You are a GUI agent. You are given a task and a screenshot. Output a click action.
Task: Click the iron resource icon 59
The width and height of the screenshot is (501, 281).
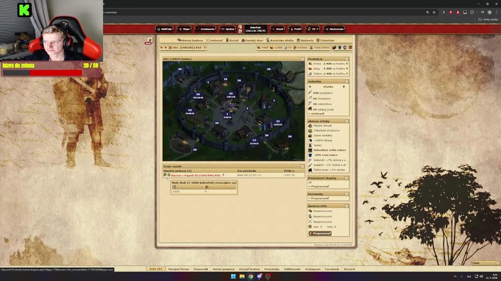pos(285,48)
